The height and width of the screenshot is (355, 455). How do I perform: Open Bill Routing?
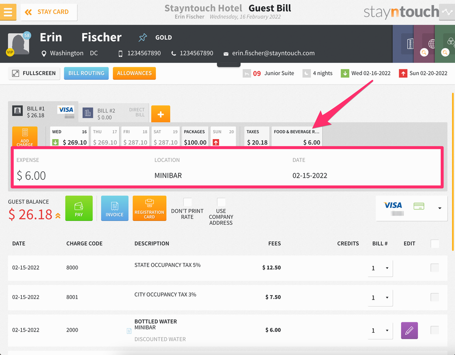(x=86, y=73)
